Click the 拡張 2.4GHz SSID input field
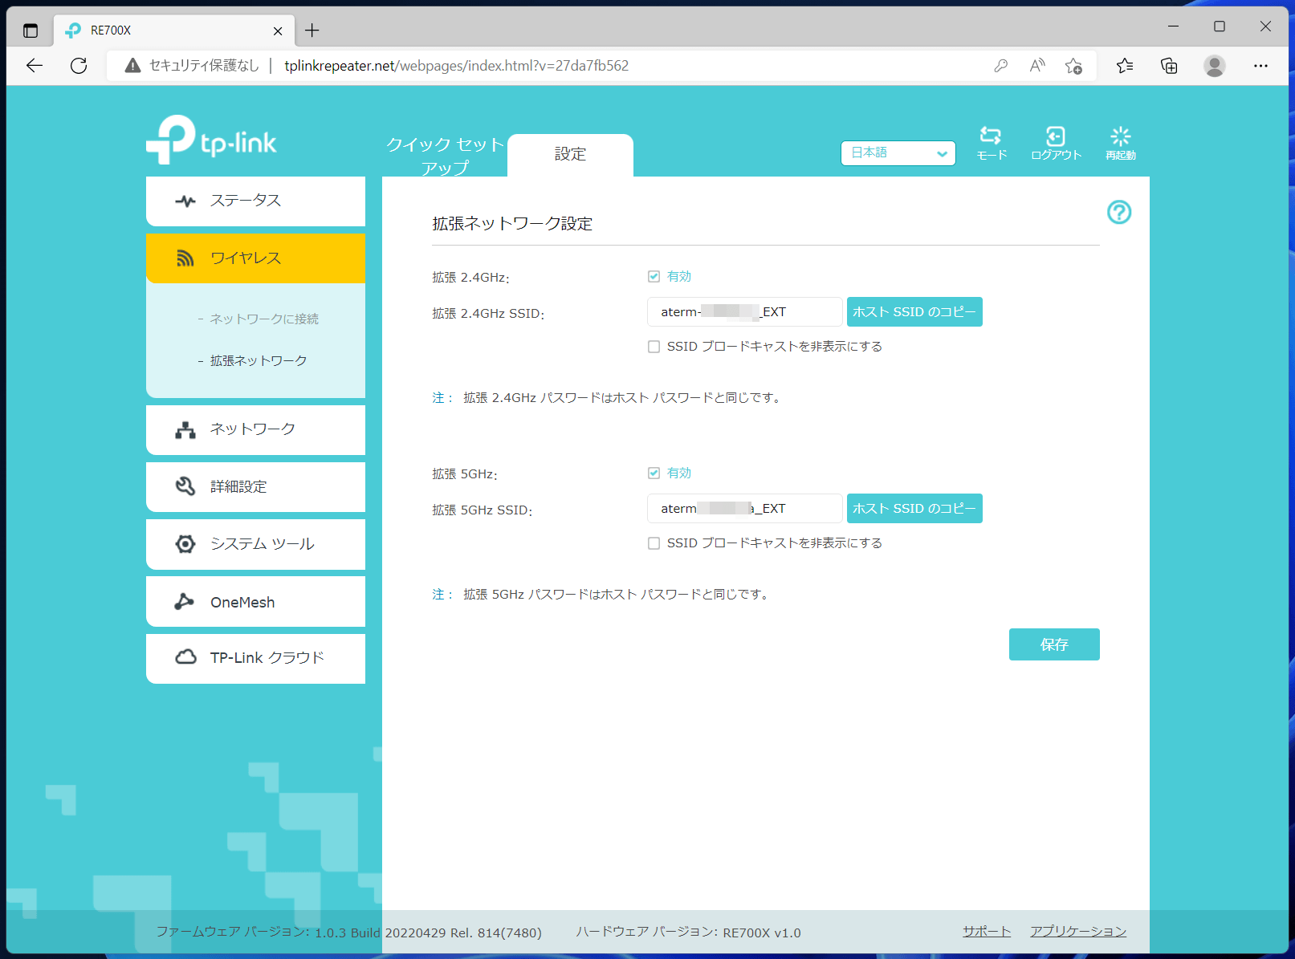The image size is (1295, 959). [x=744, y=312]
